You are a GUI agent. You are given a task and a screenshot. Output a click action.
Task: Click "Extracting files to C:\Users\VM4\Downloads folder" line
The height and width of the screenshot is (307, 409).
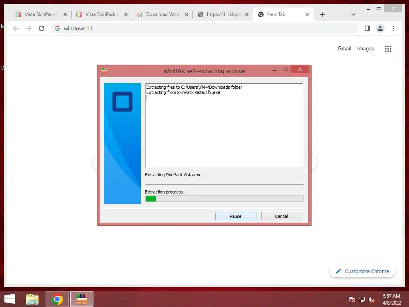[194, 87]
